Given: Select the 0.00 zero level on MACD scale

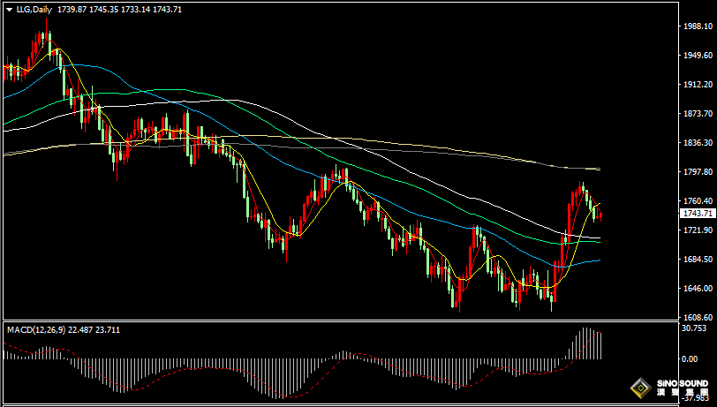Looking at the screenshot, I should pos(691,358).
